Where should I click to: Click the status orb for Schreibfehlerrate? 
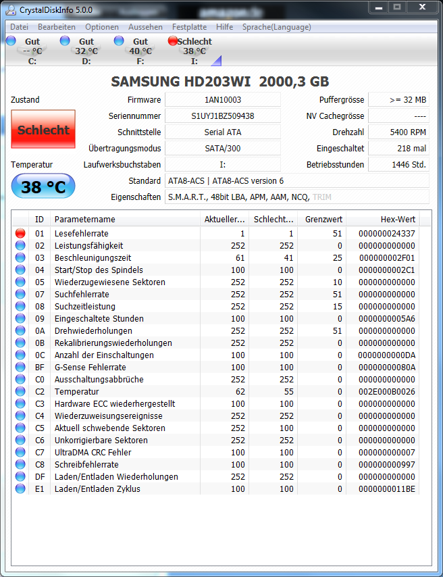(x=20, y=464)
